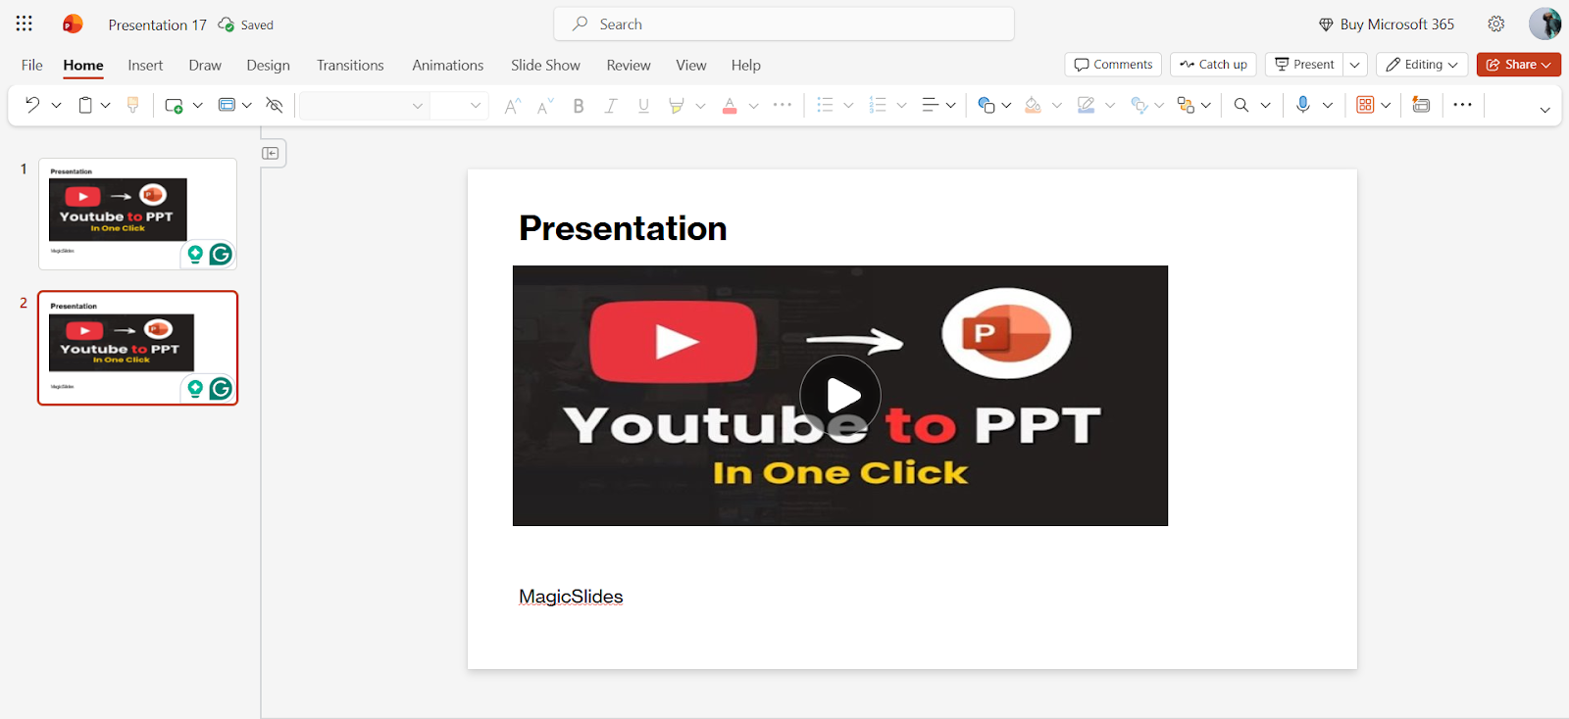1569x719 pixels.
Task: Click the Presentation 17 file name
Action: (x=158, y=24)
